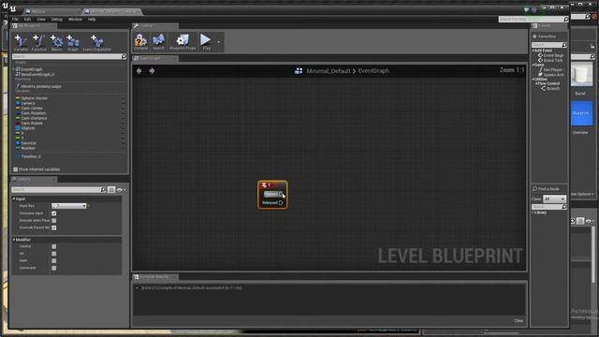Click the Released execution pin
Image resolution: width=599 pixels, height=337 pixels.
pyautogui.click(x=281, y=202)
